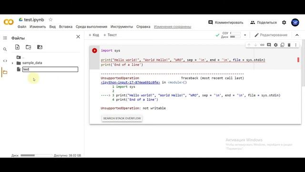
Task: Click the Комментировать button
Action: click(x=226, y=22)
